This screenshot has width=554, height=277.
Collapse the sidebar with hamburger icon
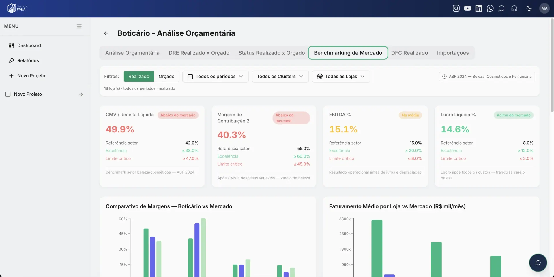pos(79,26)
